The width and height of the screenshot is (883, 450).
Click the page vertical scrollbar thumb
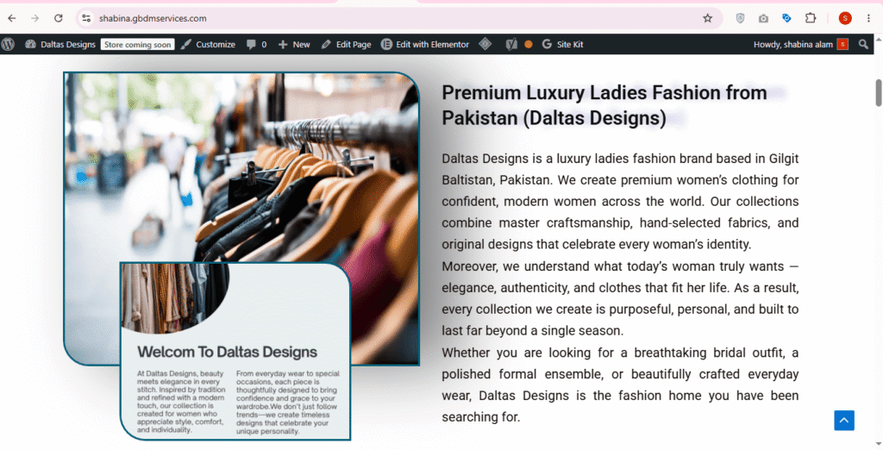click(x=879, y=93)
